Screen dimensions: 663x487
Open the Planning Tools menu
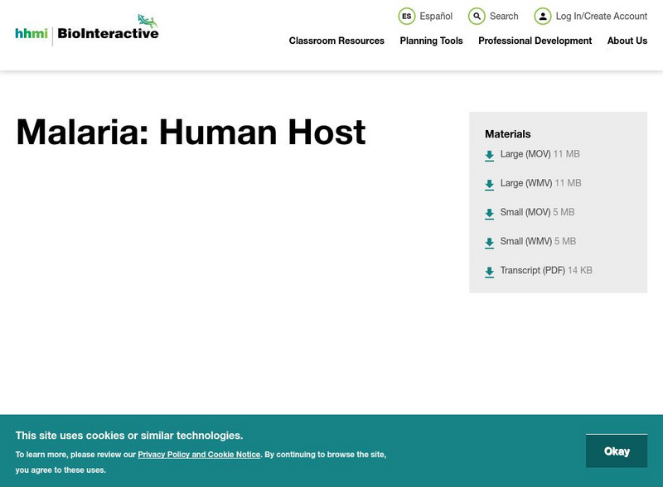coord(430,41)
